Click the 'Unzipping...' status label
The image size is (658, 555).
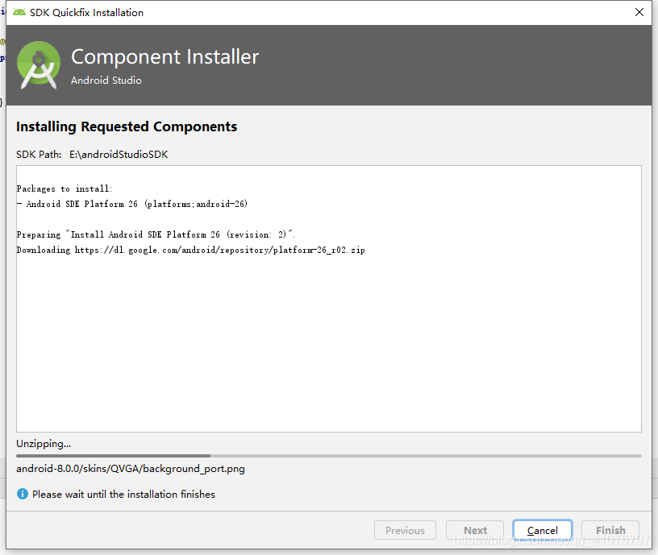44,444
